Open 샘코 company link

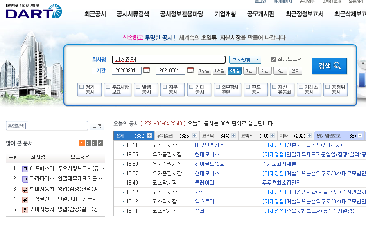click(199, 211)
